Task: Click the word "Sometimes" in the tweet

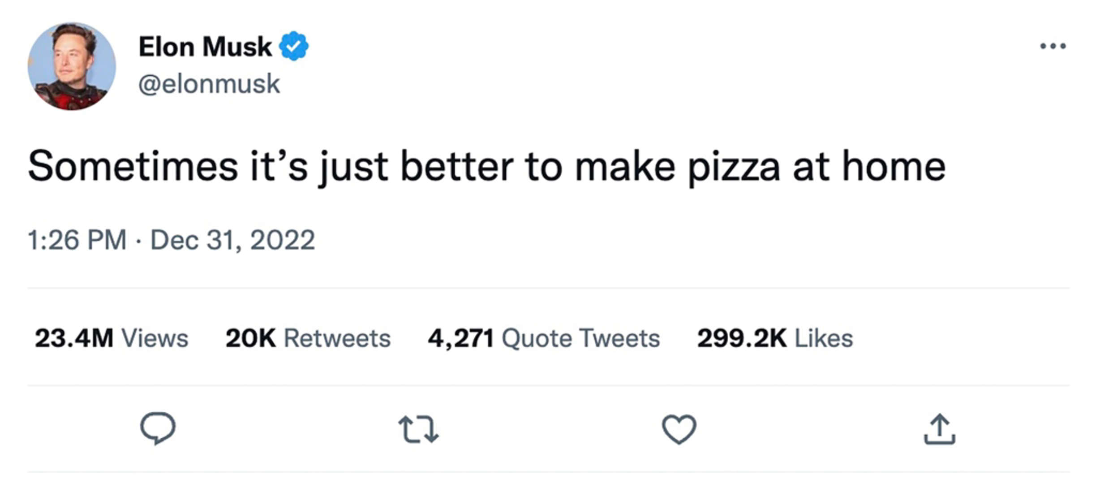Action: point(133,167)
